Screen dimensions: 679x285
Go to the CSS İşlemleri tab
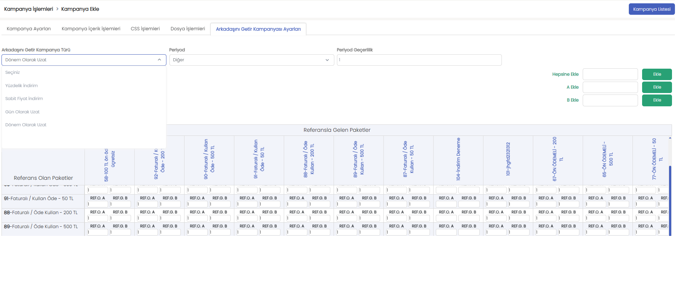[x=145, y=29]
